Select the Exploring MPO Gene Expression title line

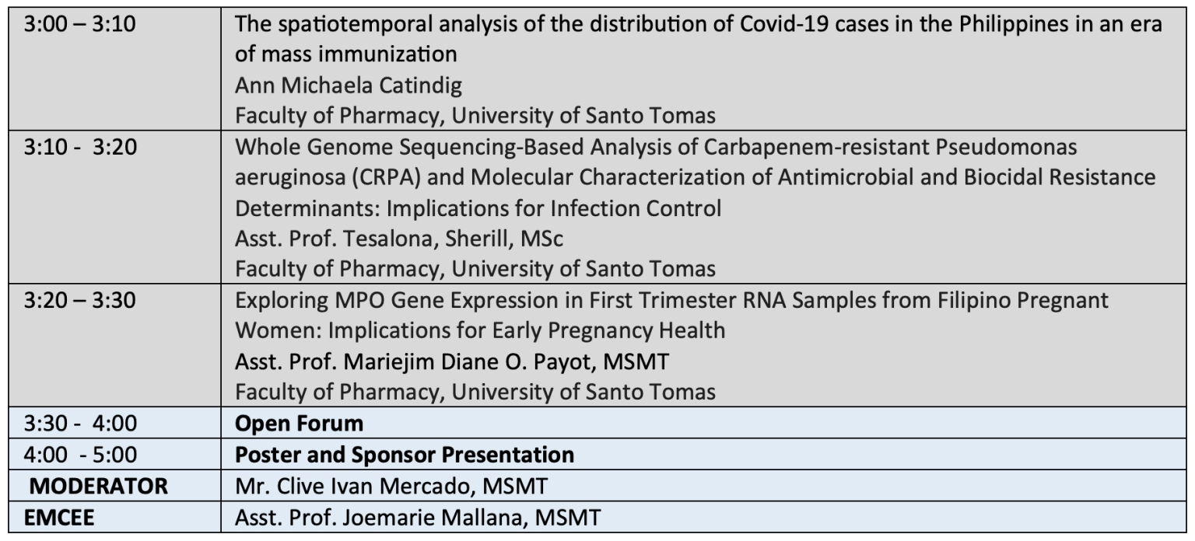pyautogui.click(x=673, y=300)
